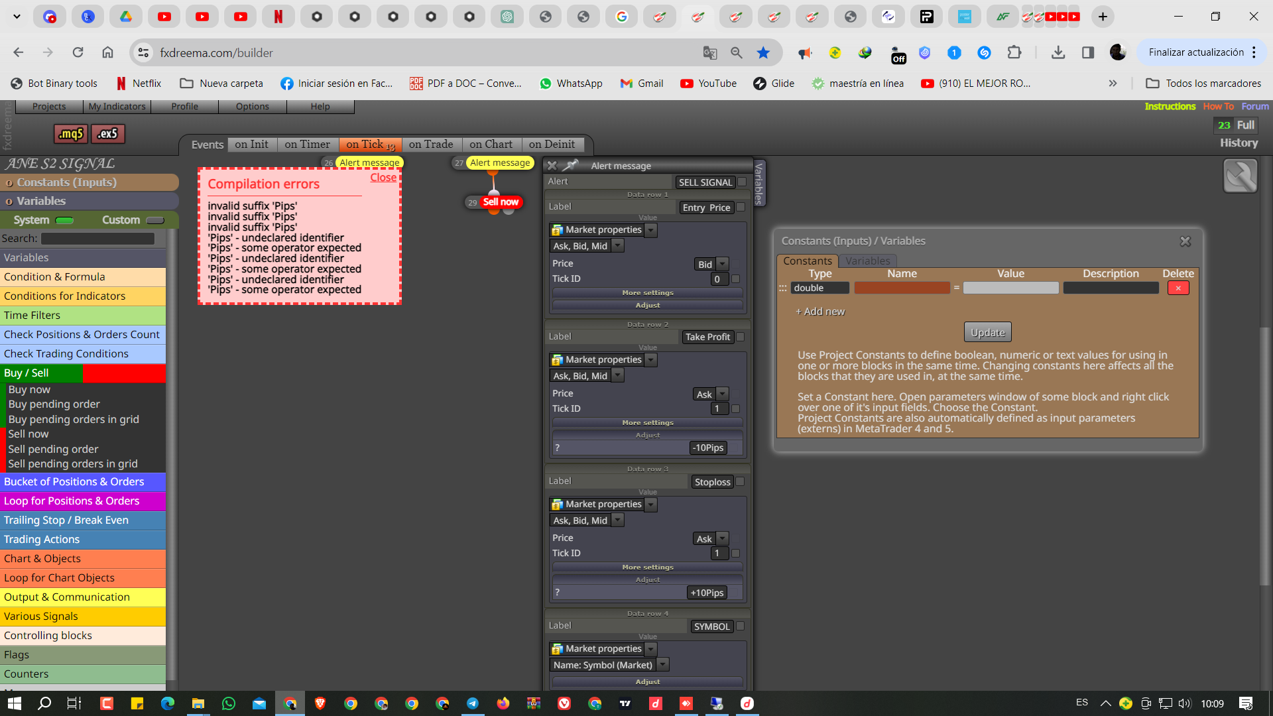
Task: Click the .mq5 export icon
Action: [x=71, y=134]
